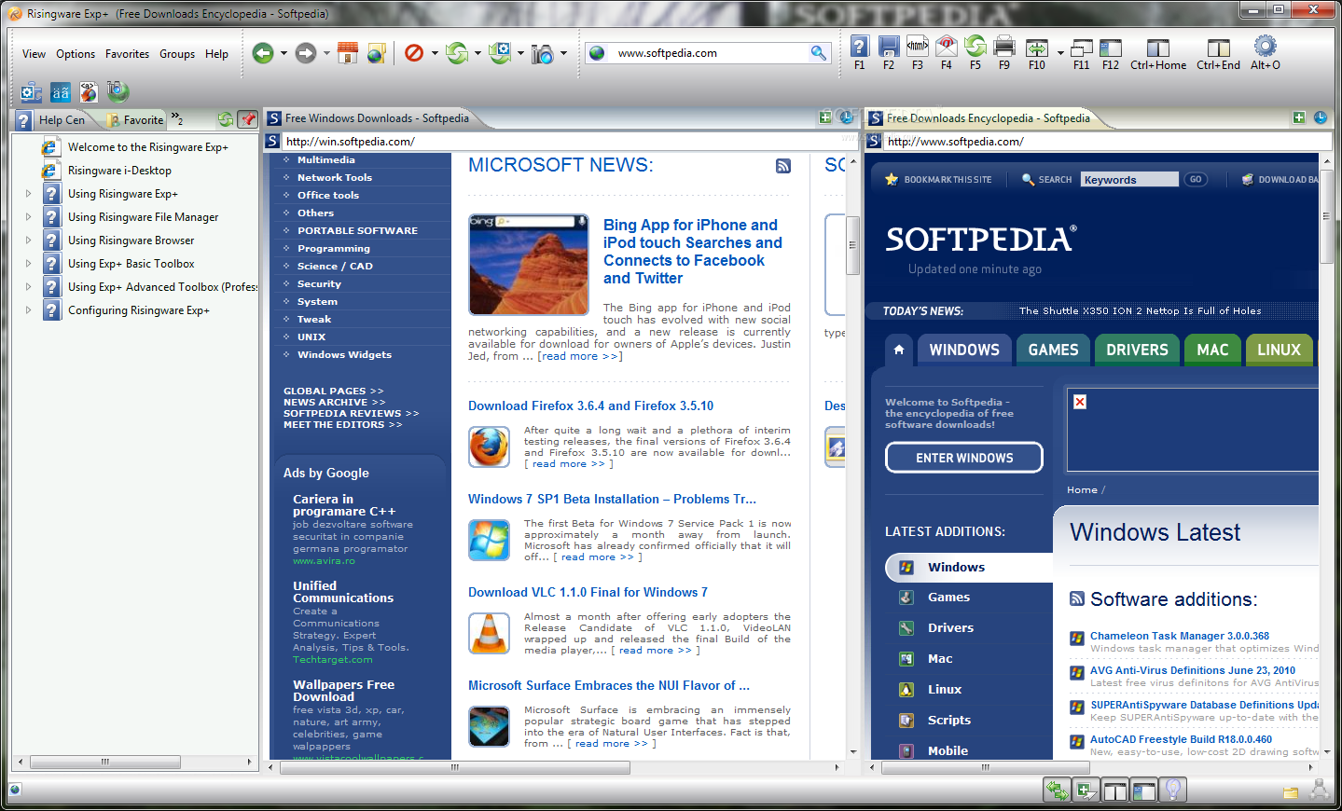Click the add-tab plus icon in status bar
The image size is (1342, 811).
click(1086, 790)
